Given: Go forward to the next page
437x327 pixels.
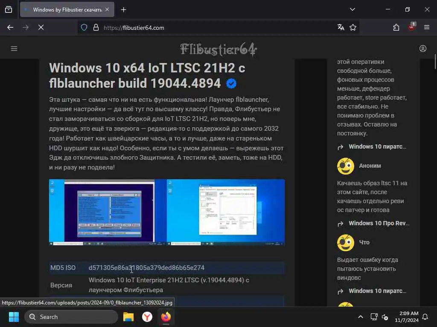Looking at the screenshot, I should point(26,27).
